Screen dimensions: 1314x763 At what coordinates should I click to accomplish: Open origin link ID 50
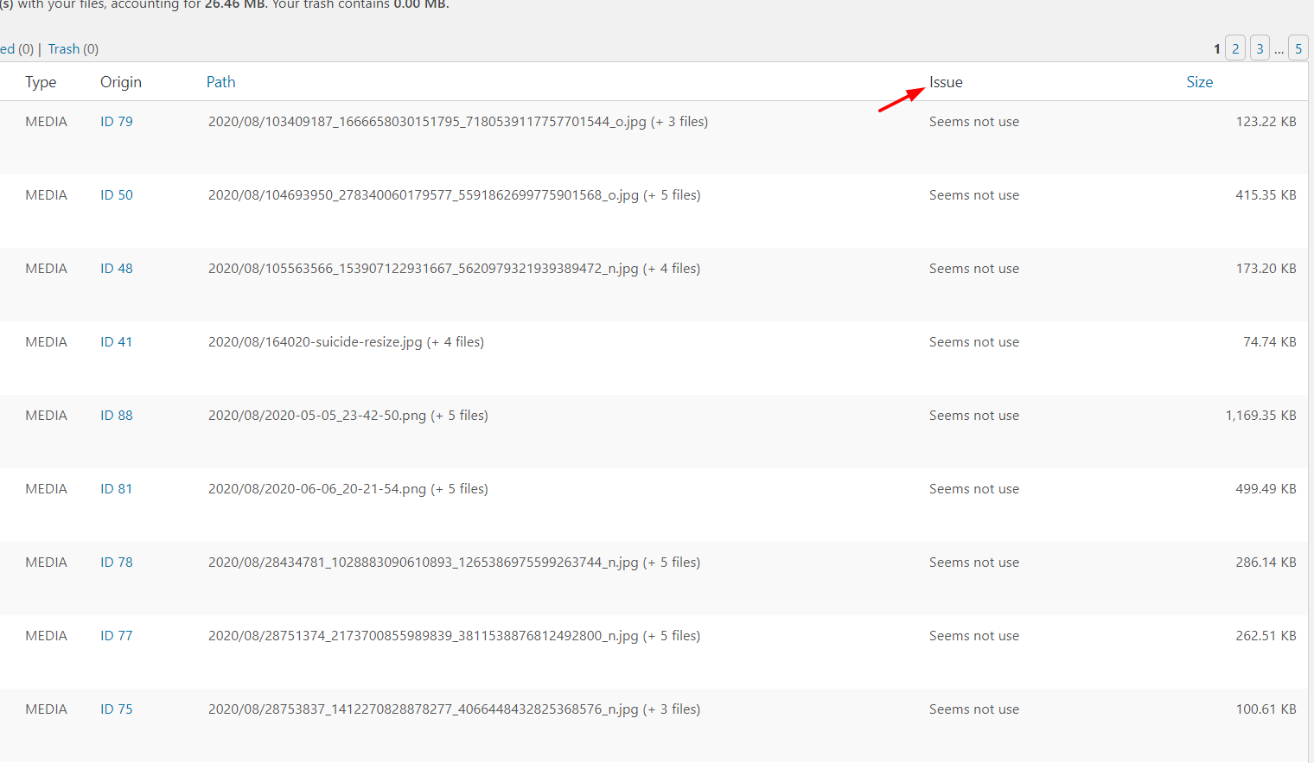coord(117,195)
